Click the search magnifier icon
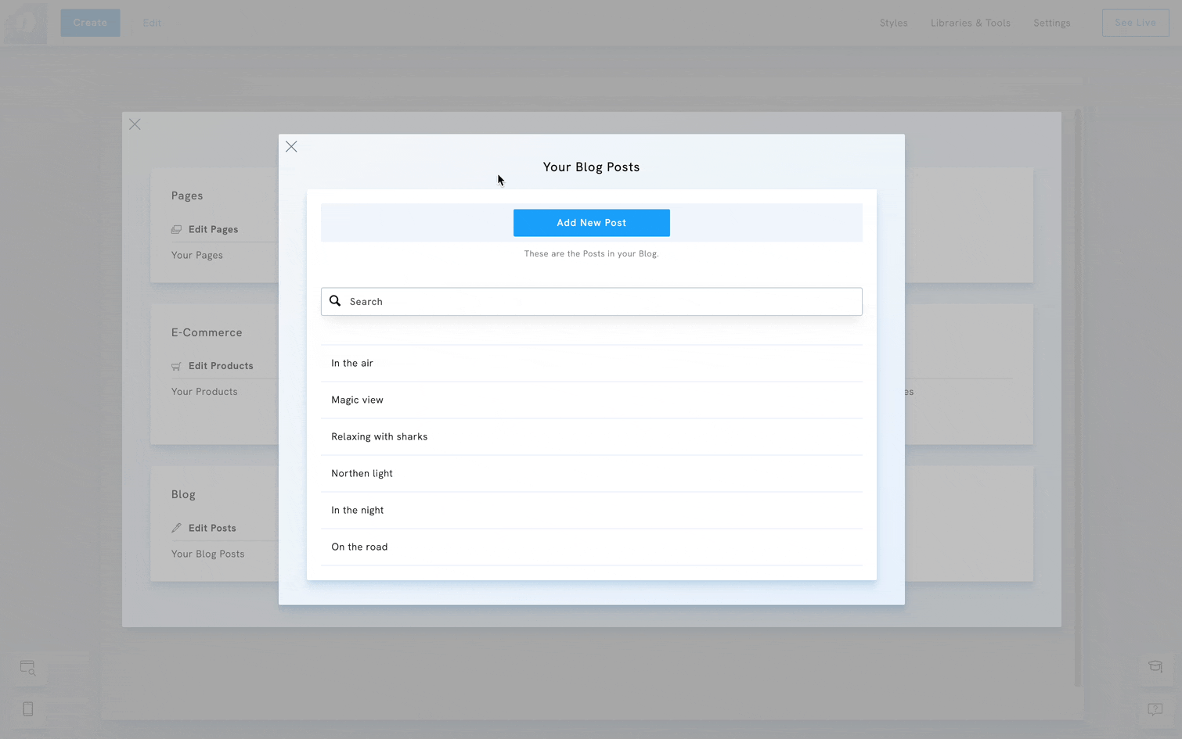Viewport: 1182px width, 739px height. [335, 301]
